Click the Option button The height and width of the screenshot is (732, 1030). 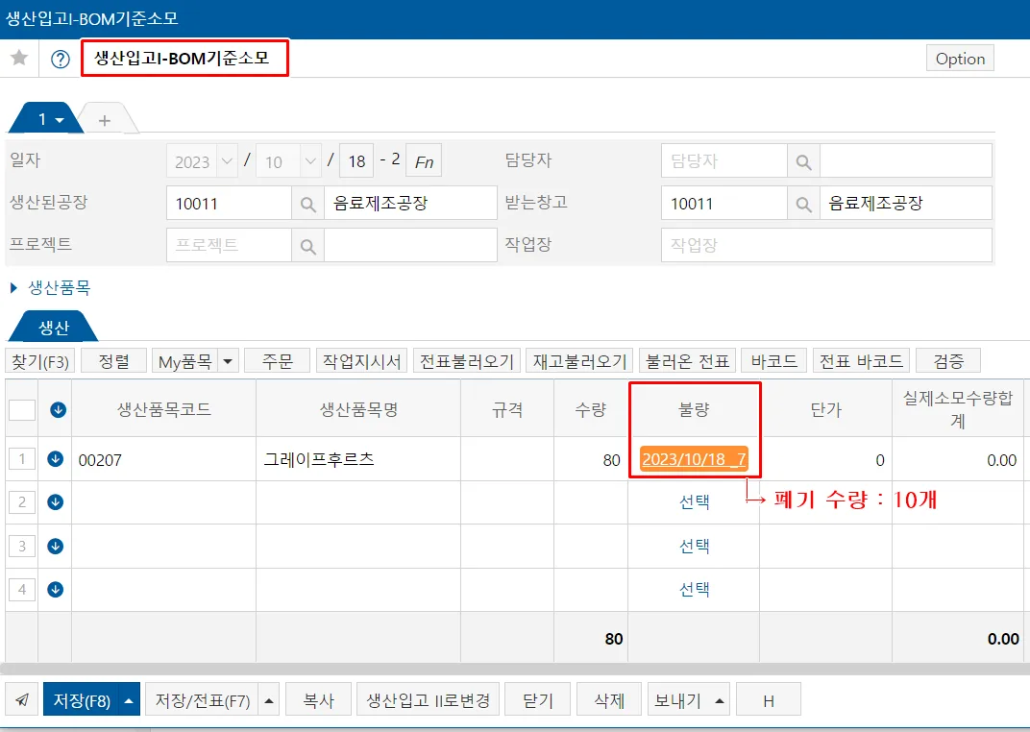coord(960,59)
